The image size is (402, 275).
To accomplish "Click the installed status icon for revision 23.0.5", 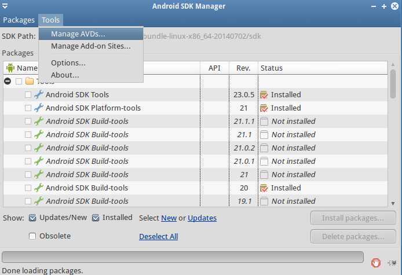I will tap(264, 94).
